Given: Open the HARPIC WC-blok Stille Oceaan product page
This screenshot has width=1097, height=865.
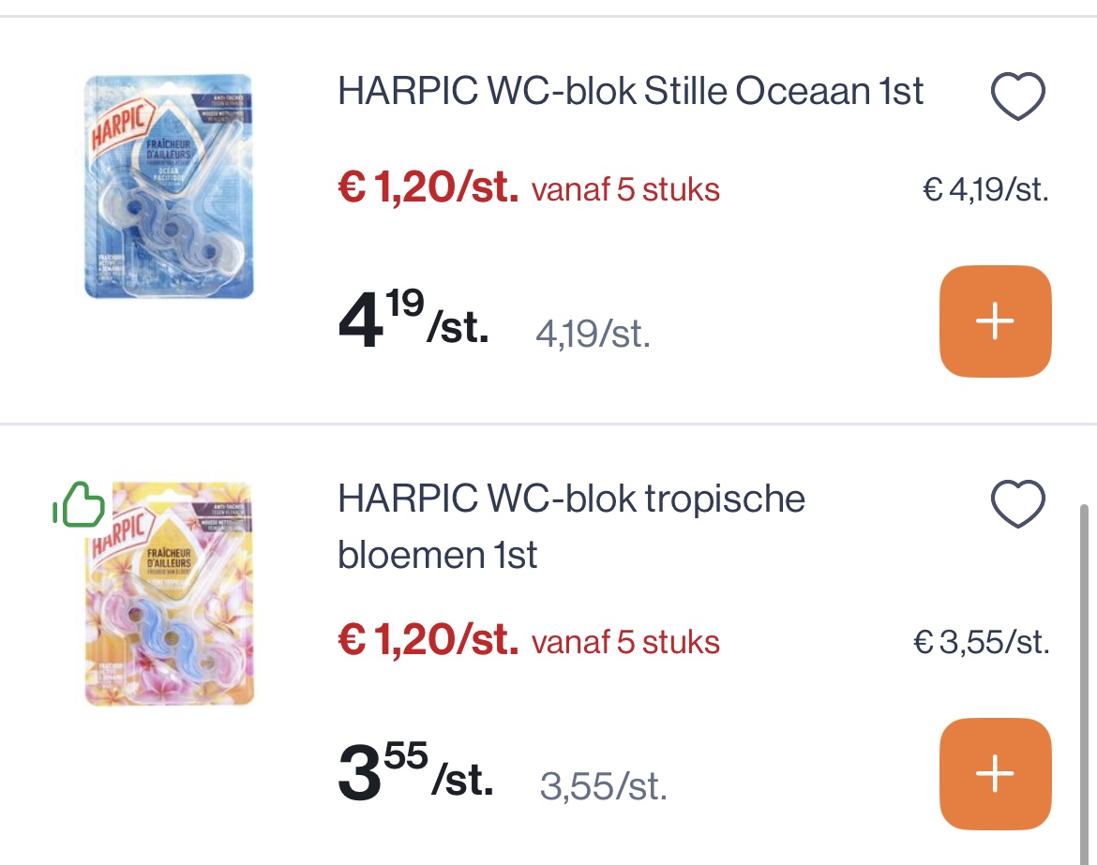Looking at the screenshot, I should [629, 92].
